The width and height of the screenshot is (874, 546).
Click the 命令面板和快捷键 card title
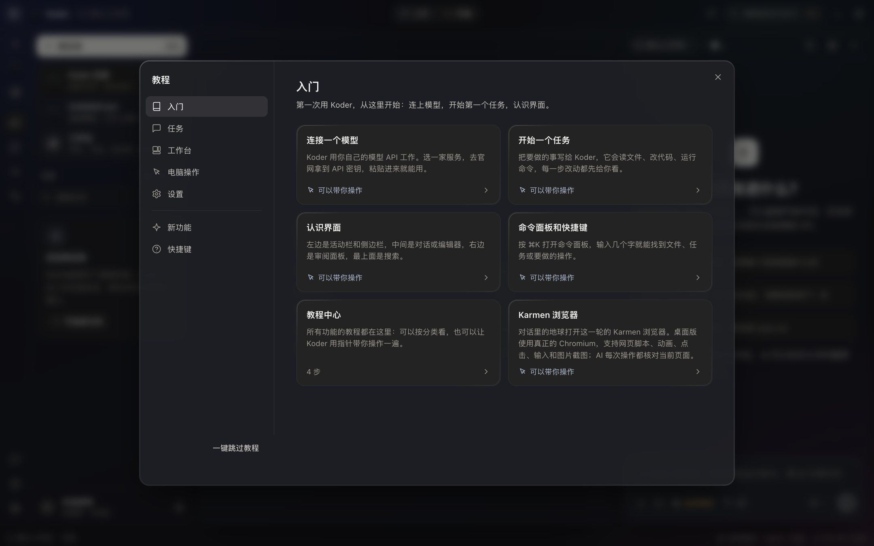pos(553,227)
